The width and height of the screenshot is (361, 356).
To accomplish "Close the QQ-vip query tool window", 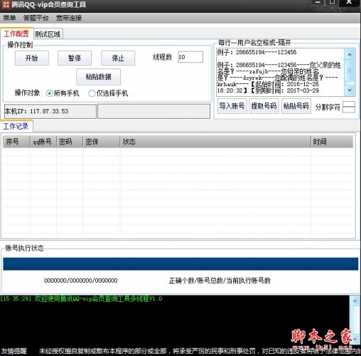I will coord(349,2).
